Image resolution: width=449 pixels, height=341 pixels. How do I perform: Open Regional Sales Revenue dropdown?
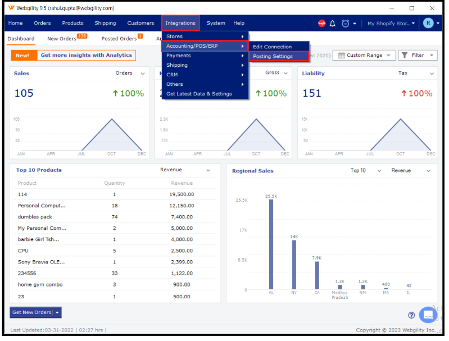411,171
